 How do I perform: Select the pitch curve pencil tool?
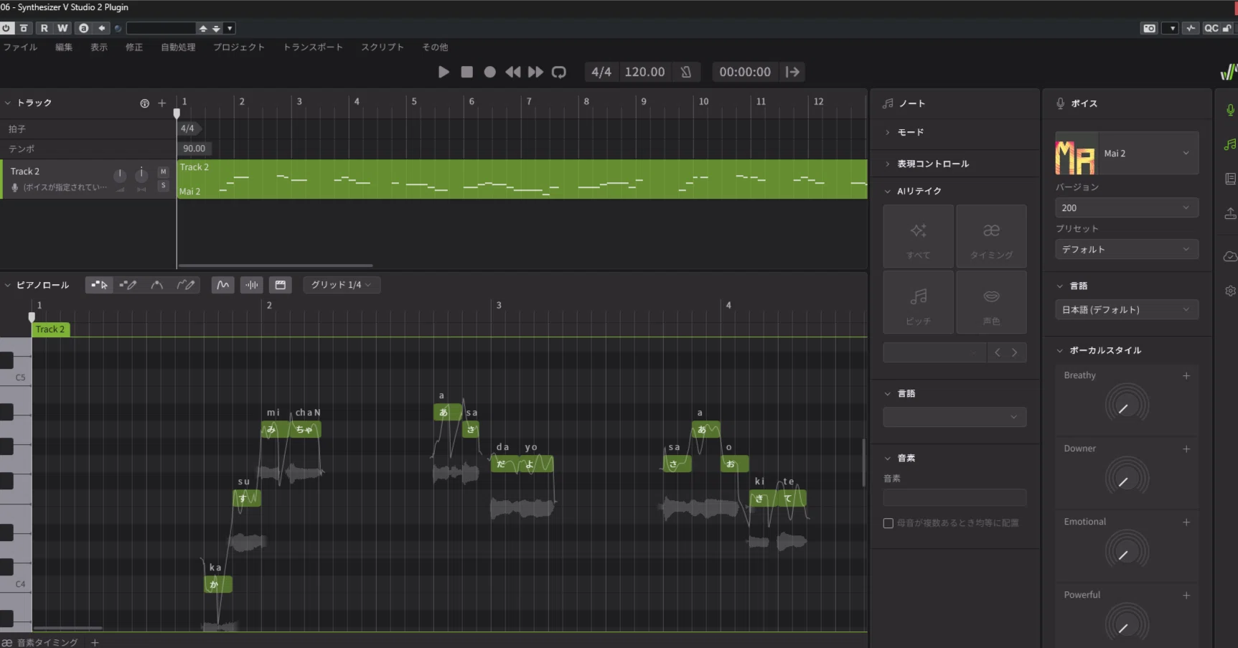(185, 285)
